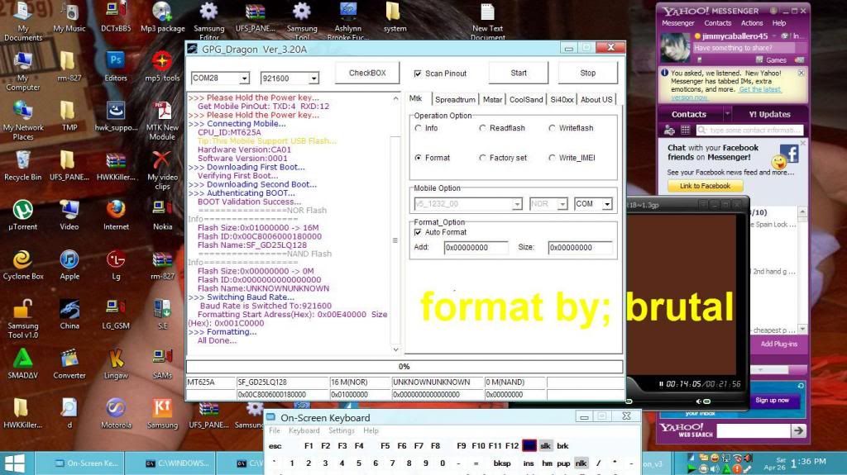Toggle the Scan Pinout checkbox
Screen dimensions: 847x475
[x=418, y=74]
